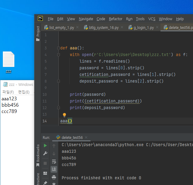Viewport: 193px width, 185px height.
Task: Click the Notepad zzz window icon
Action: coord(5,84)
